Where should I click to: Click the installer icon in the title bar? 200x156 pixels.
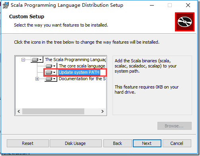pyautogui.click(x=6, y=5)
